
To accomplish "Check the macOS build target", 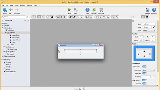I will click(4, 64).
